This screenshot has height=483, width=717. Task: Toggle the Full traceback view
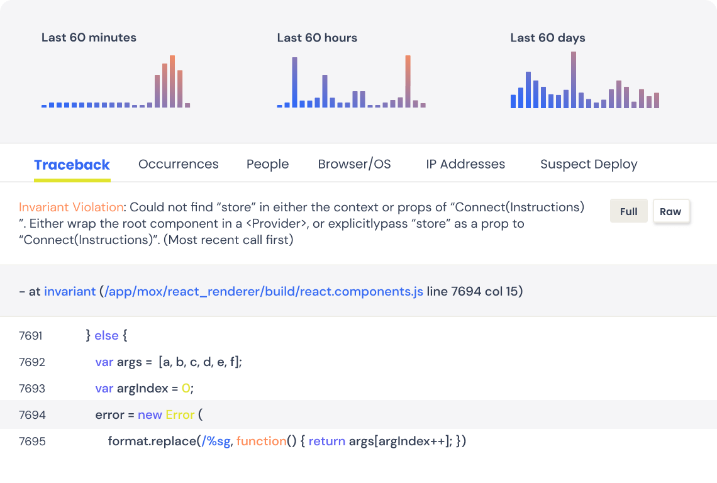click(628, 211)
